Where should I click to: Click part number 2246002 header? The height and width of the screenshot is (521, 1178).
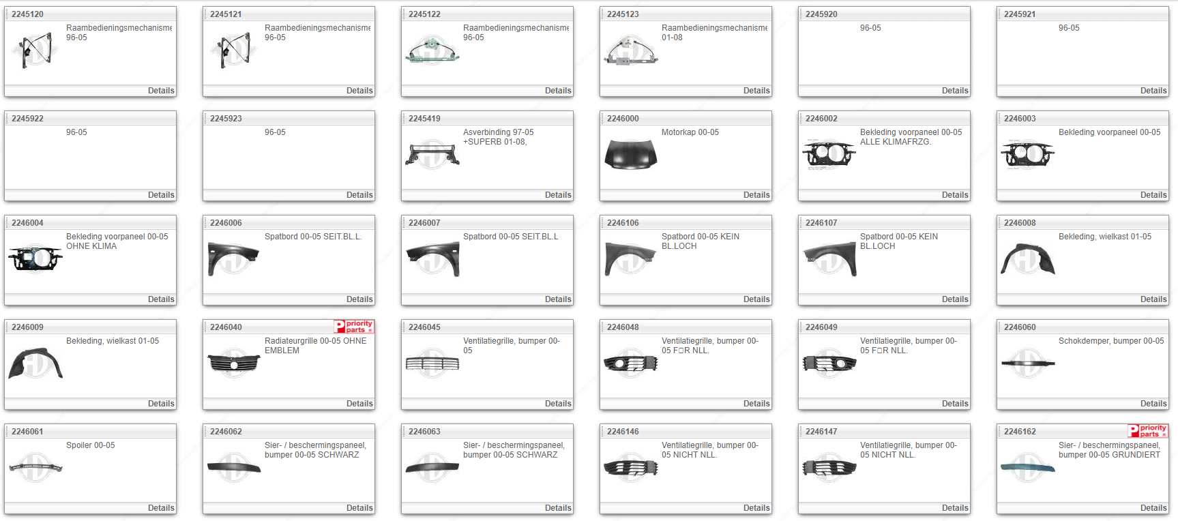click(821, 119)
